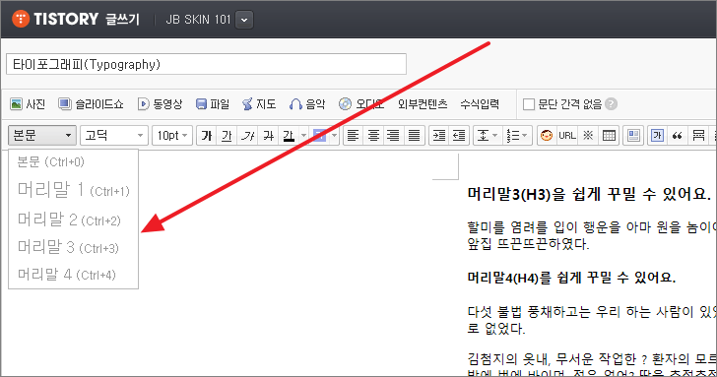Align text center
This screenshot has height=377, width=717.
point(373,135)
